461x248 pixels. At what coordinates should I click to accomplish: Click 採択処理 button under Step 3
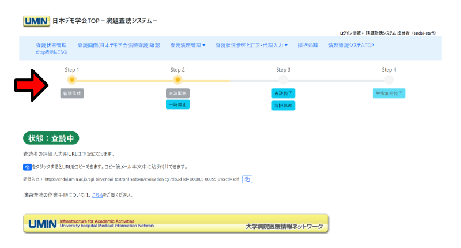(x=283, y=106)
